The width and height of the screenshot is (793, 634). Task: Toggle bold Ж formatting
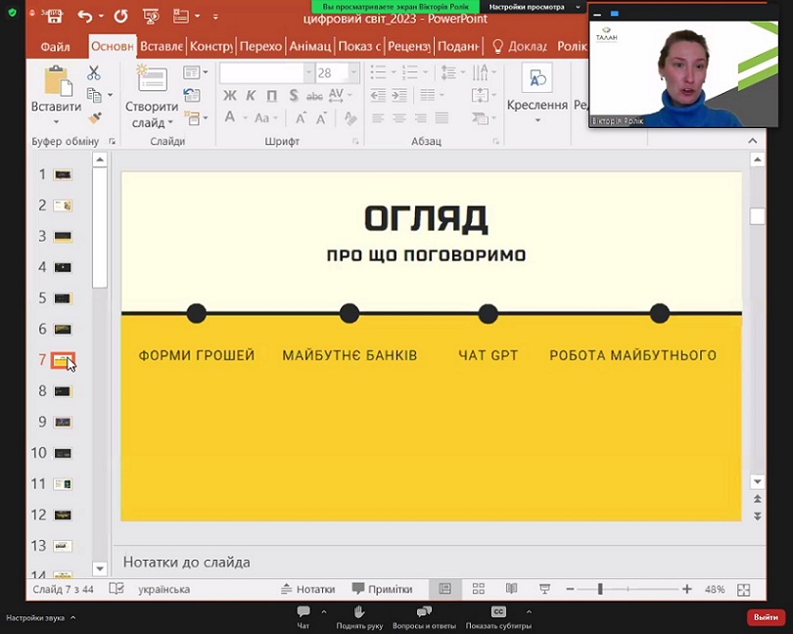coord(230,96)
